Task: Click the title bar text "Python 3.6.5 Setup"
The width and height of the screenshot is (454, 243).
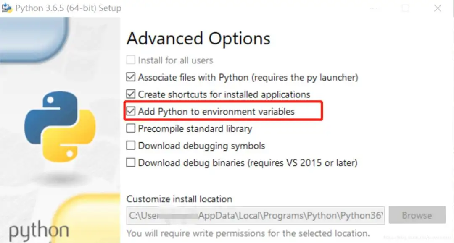Action: 67,8
